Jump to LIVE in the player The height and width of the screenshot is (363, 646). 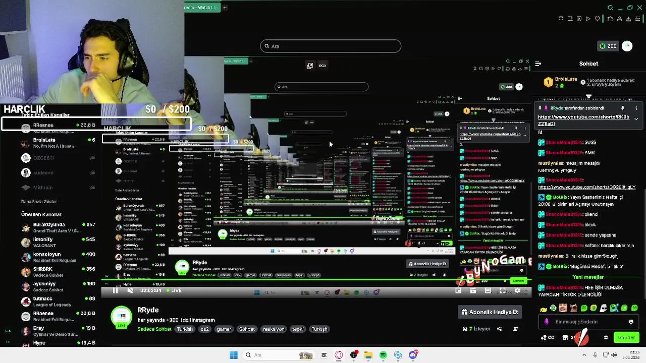click(x=174, y=290)
